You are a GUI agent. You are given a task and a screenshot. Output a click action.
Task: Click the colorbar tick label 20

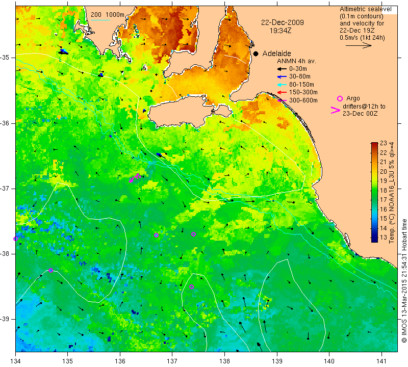pyautogui.click(x=384, y=171)
